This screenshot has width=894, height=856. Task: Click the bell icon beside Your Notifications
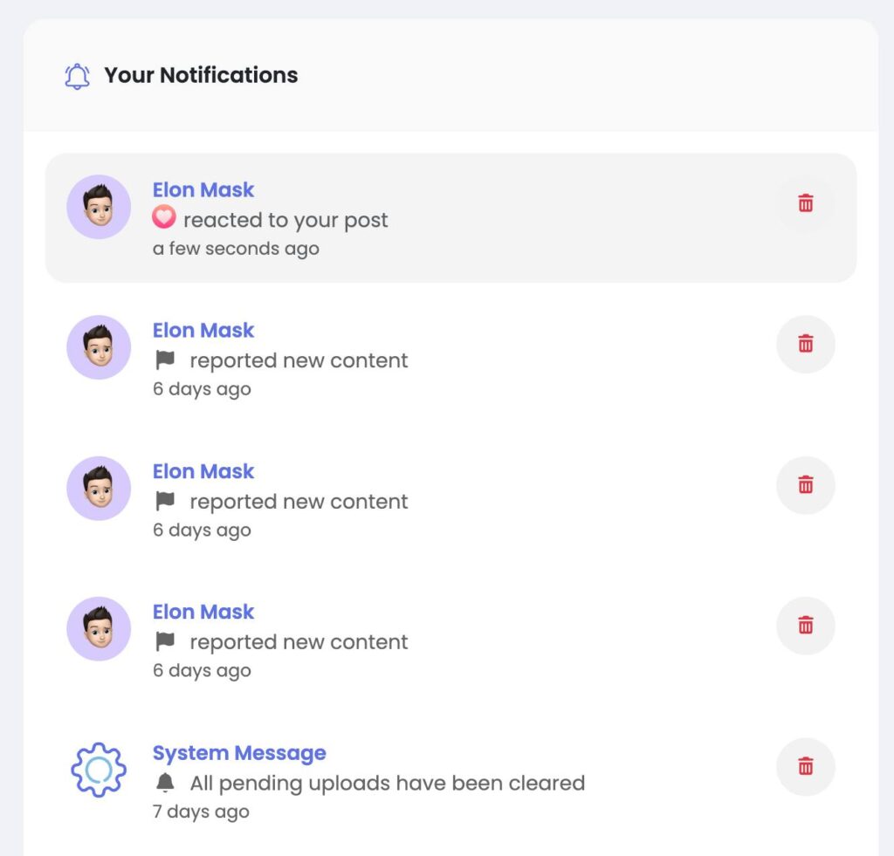[77, 76]
